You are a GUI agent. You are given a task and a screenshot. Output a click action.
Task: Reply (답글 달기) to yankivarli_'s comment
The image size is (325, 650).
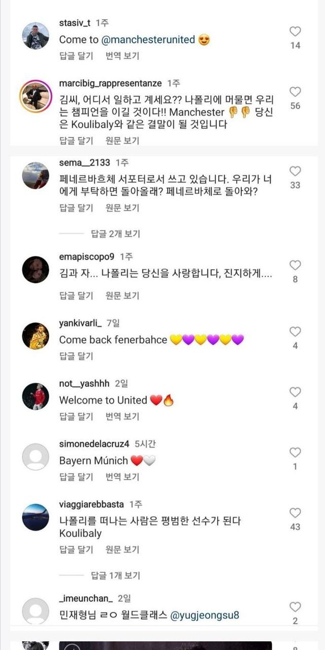pyautogui.click(x=76, y=356)
